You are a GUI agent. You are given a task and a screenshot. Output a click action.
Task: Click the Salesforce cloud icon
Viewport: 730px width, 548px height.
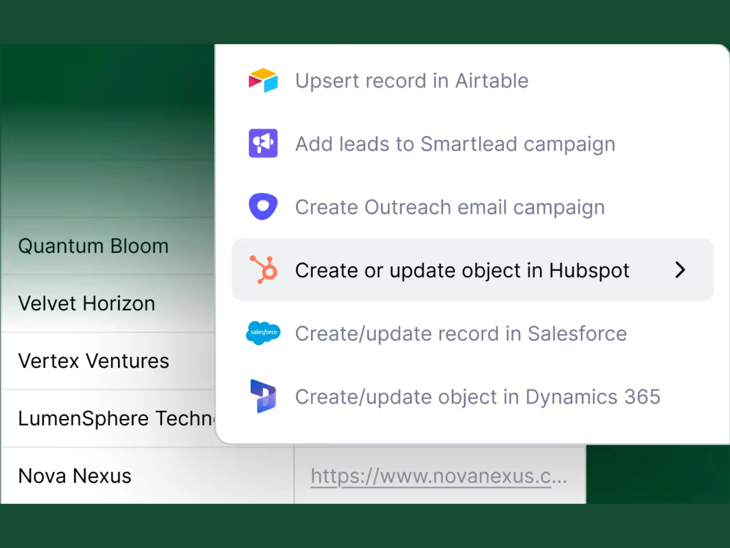point(263,333)
